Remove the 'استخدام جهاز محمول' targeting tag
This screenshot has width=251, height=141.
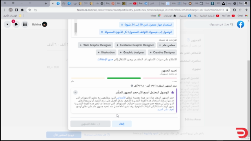pyautogui.click(x=122, y=25)
